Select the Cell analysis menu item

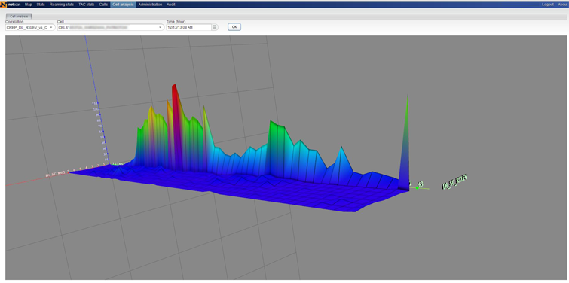pyautogui.click(x=124, y=5)
